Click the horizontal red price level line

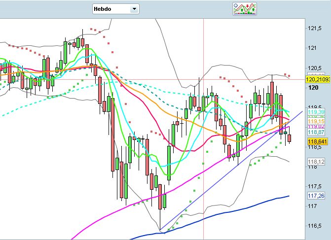coord(148,79)
